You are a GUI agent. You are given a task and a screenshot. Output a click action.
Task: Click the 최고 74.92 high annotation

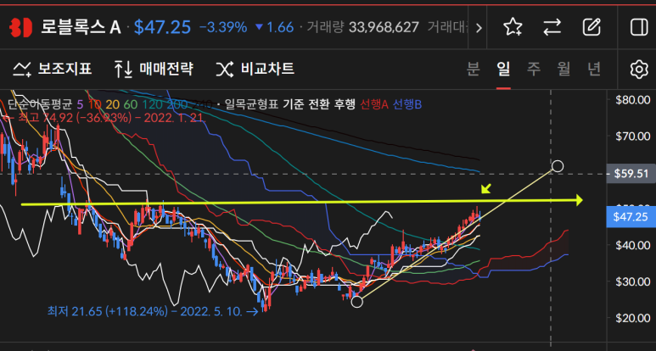pyautogui.click(x=104, y=118)
